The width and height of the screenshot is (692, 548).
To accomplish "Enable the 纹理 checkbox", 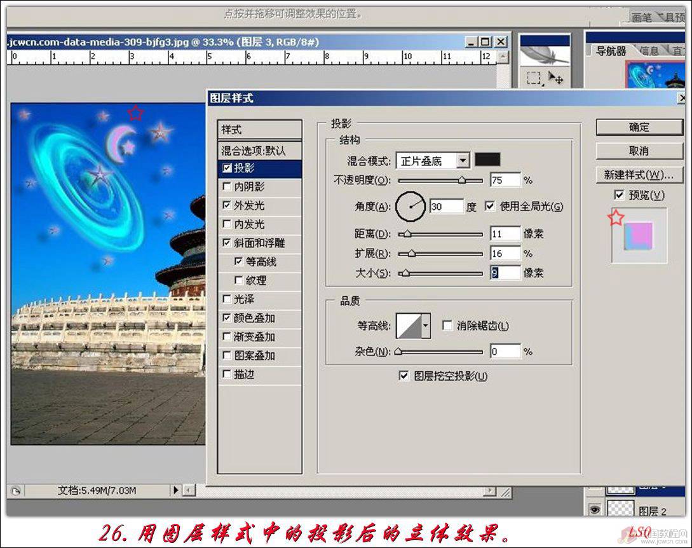I will (239, 280).
